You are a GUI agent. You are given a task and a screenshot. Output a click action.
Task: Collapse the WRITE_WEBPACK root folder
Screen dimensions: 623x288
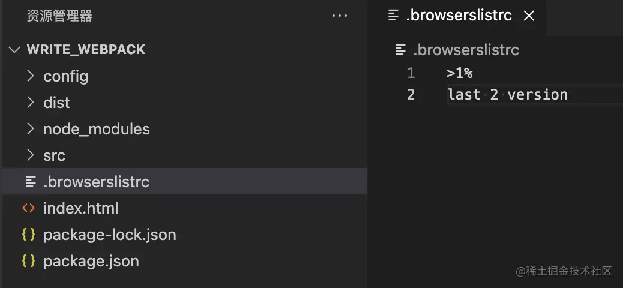pyautogui.click(x=14, y=50)
